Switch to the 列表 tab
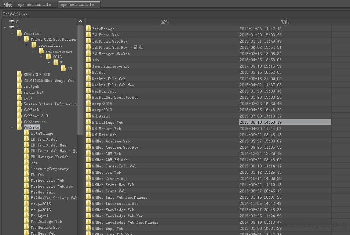 [8, 4]
